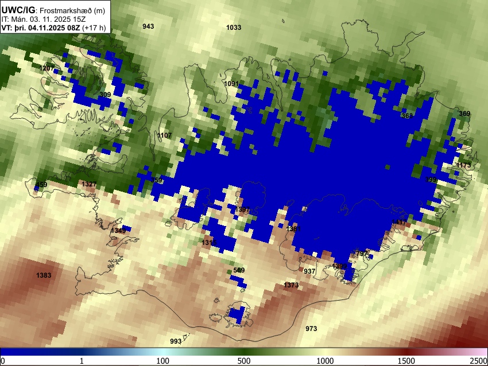This screenshot has height=366, width=488.
Task: Click the 368 value label
Action: coord(407,116)
